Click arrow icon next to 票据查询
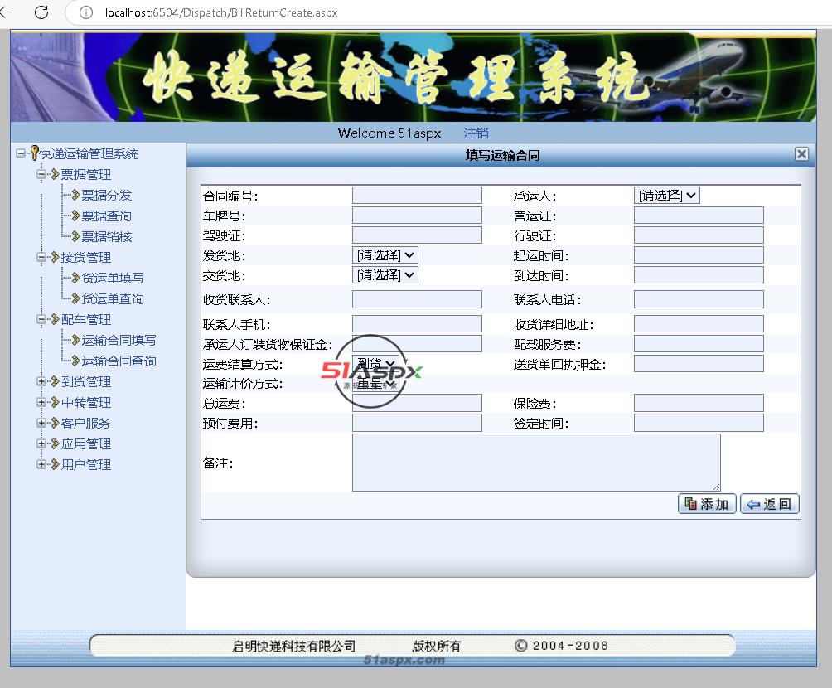Viewport: 832px width, 688px height. tap(75, 216)
